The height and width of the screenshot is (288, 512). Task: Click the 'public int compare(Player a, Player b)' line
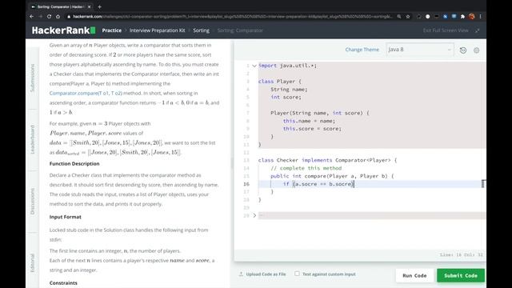pos(332,176)
